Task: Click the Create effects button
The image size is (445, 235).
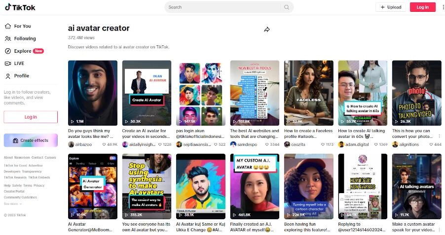Action: [x=31, y=140]
